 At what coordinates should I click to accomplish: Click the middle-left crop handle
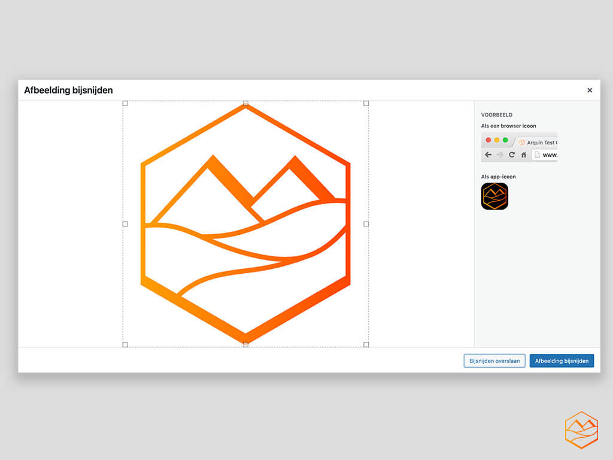point(125,224)
